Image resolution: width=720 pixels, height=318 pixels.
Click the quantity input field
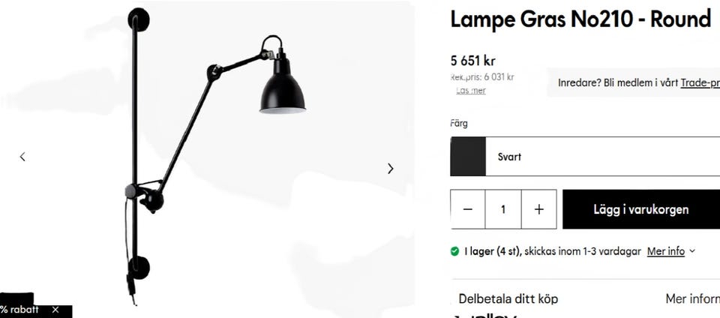(503, 209)
